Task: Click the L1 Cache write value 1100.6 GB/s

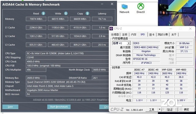Action: pyautogui.click(x=58, y=28)
